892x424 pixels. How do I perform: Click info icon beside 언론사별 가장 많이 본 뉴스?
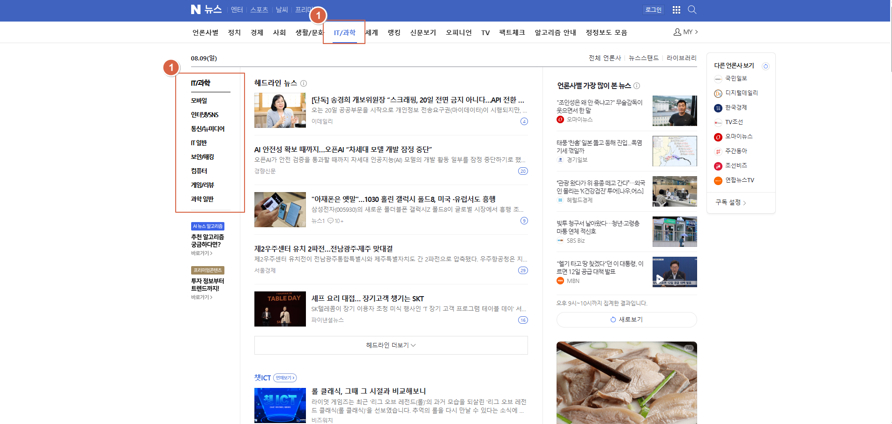[x=637, y=86]
